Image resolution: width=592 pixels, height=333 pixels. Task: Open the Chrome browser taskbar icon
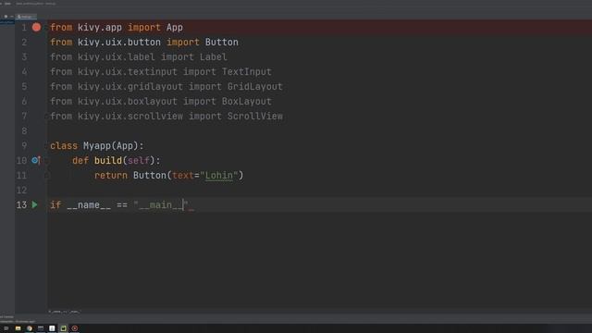(29, 328)
